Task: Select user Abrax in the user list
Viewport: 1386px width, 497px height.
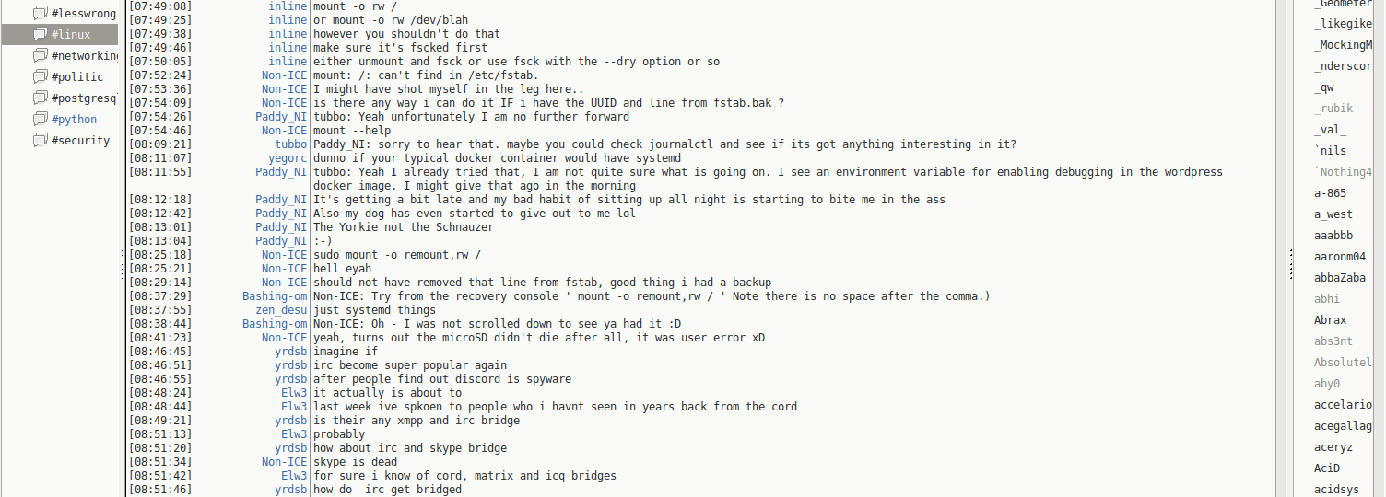Action: tap(1330, 320)
